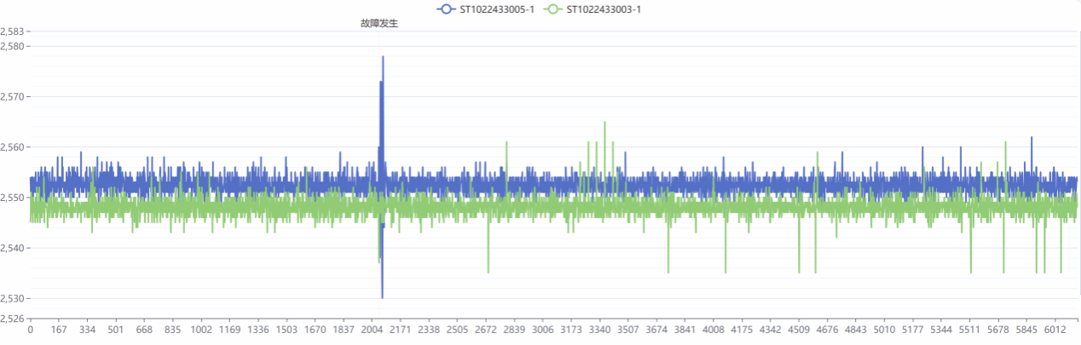
Task: Select x-axis tick label 0
Action: click(x=31, y=330)
